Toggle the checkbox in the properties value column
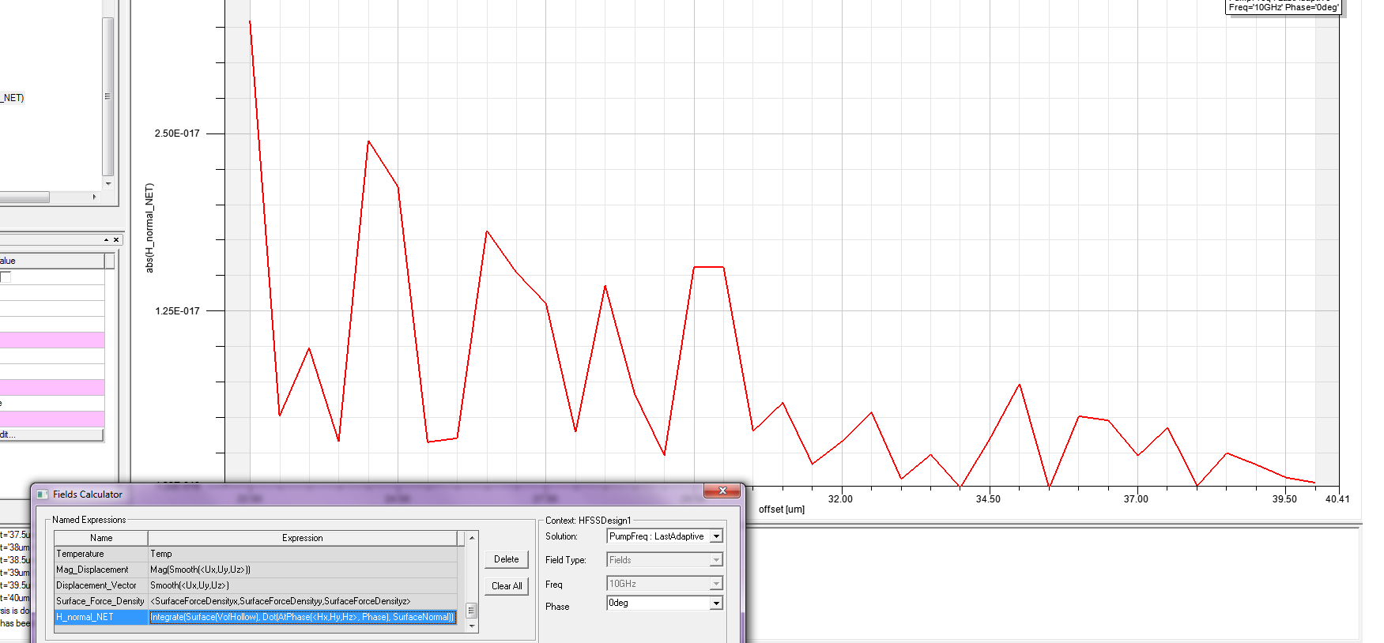 point(6,277)
